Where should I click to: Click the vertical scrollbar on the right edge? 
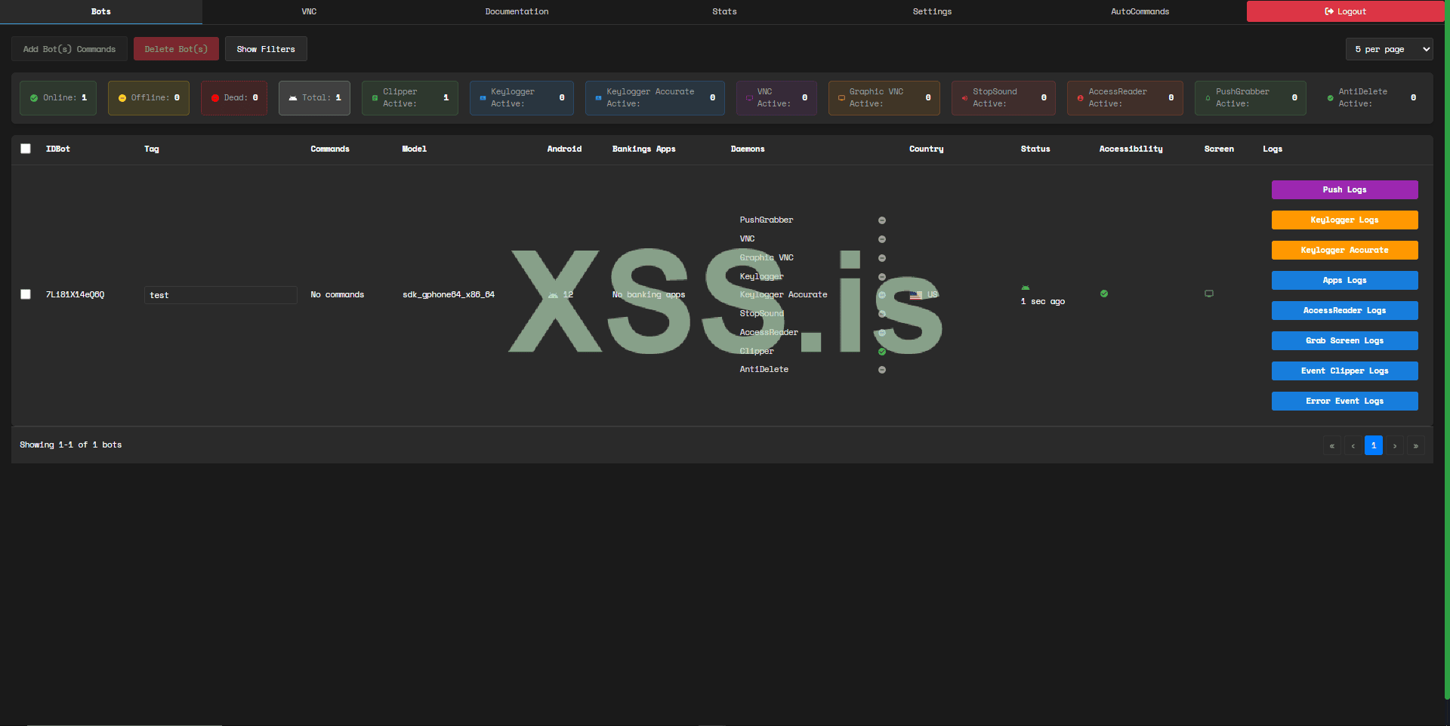coord(1446,351)
